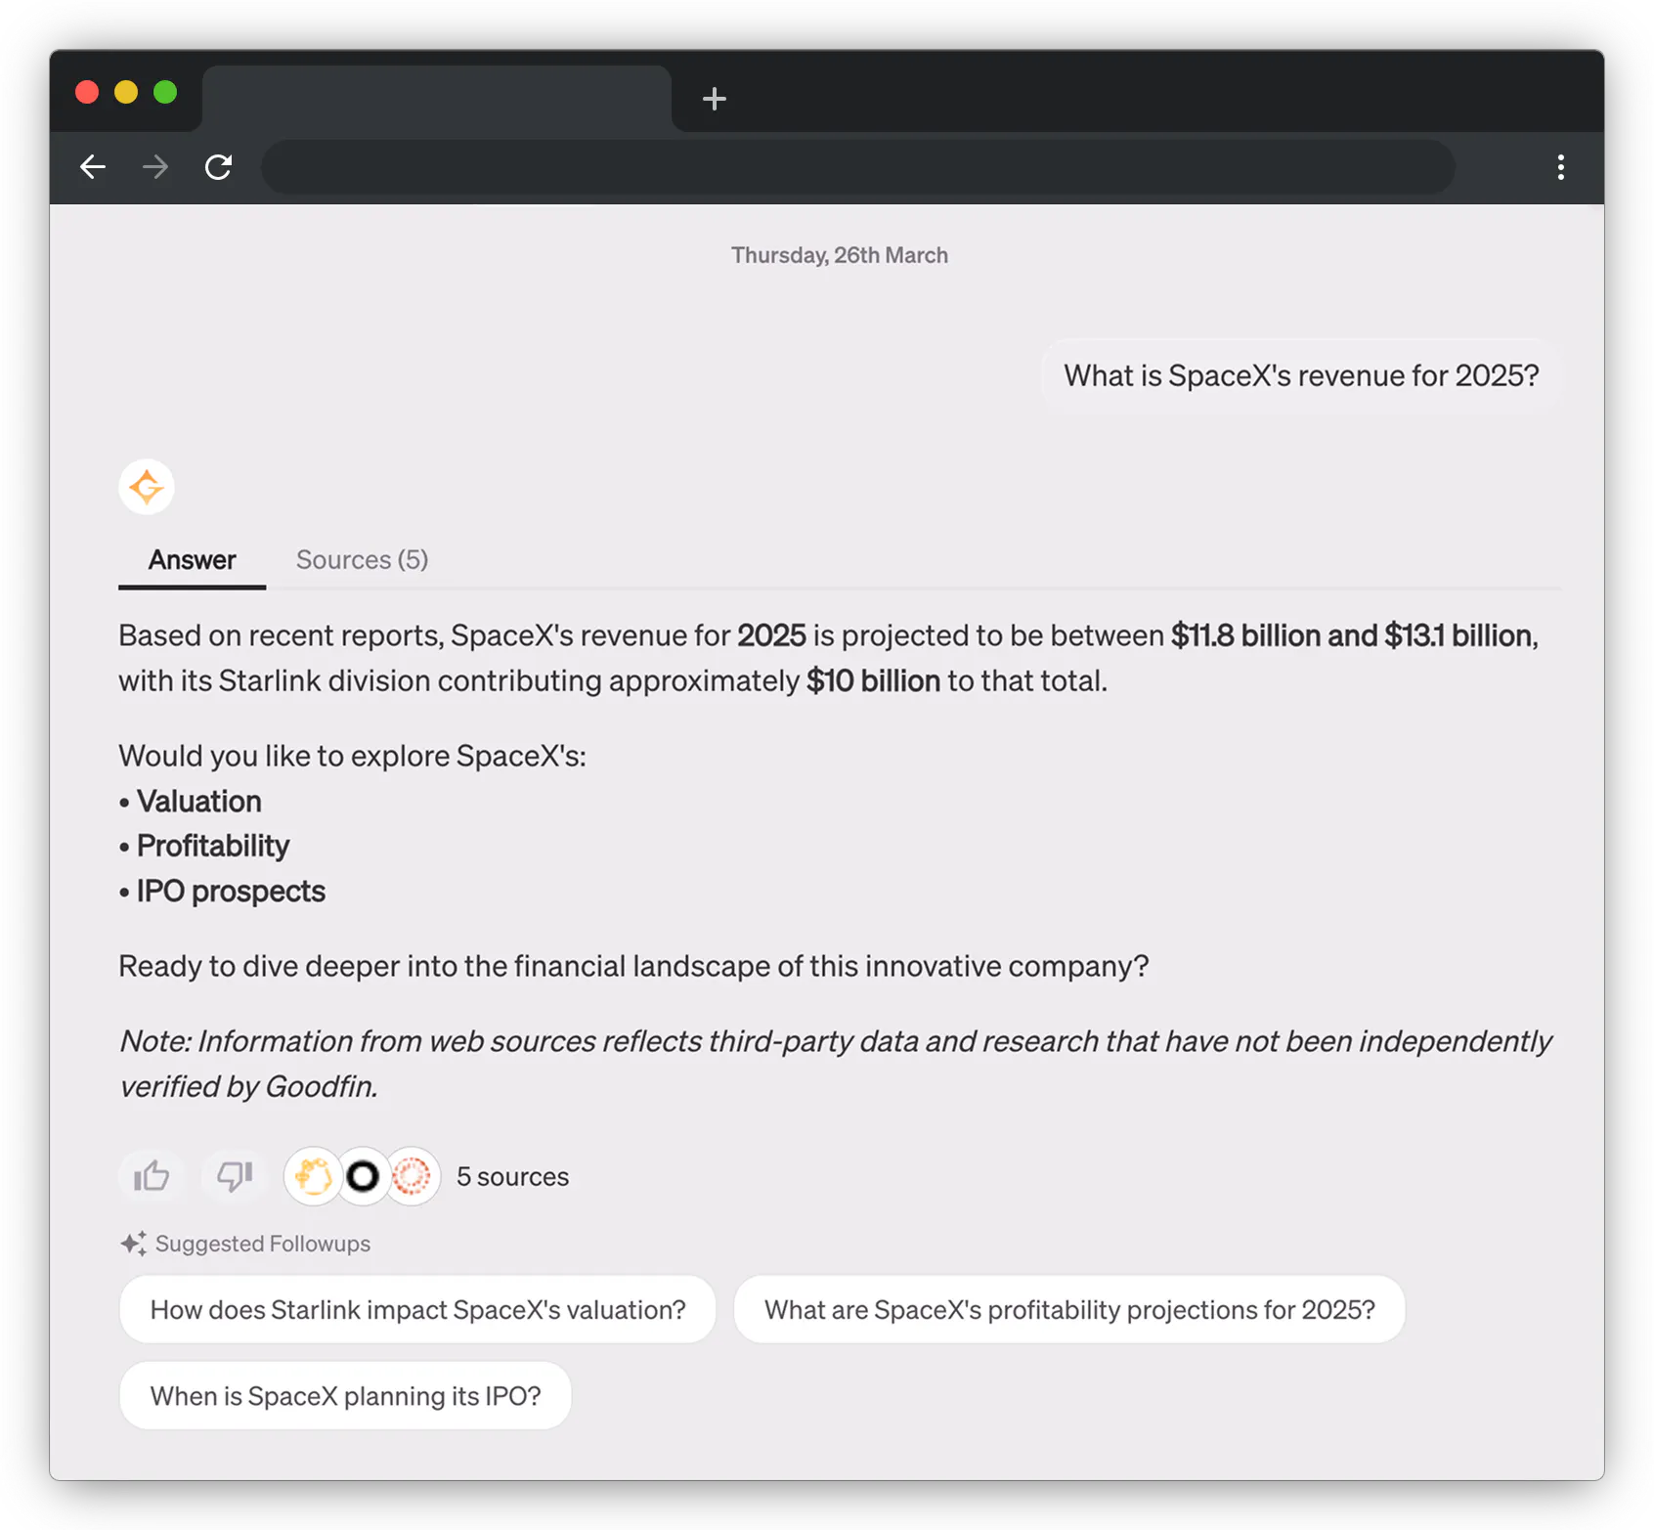Viewport: 1654px width, 1530px height.
Task: Click the "$11.8 billion and $13.1 billion" figure
Action: coord(1351,635)
